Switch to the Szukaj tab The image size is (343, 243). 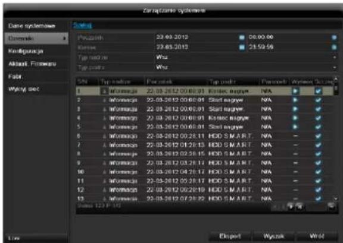(x=82, y=26)
